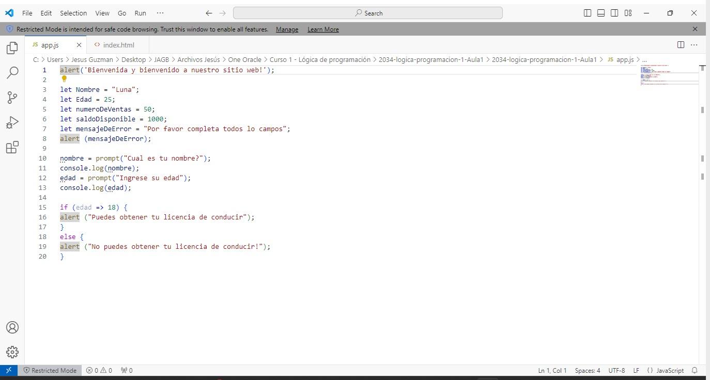This screenshot has width=710, height=380.
Task: Expand the Desktop breadcrumb segment
Action: [x=133, y=59]
